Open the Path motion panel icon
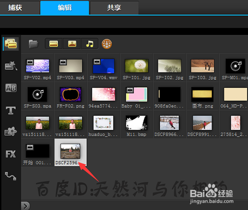Screen dimensions: 248x210 click(10, 176)
